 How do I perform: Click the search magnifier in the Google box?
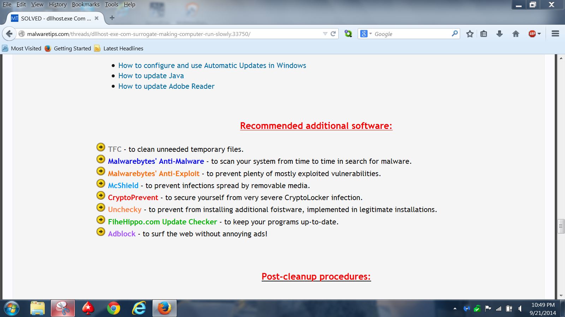pos(455,33)
